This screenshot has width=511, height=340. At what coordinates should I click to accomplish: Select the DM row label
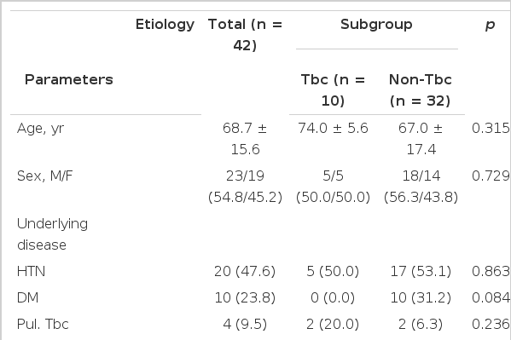point(27,297)
